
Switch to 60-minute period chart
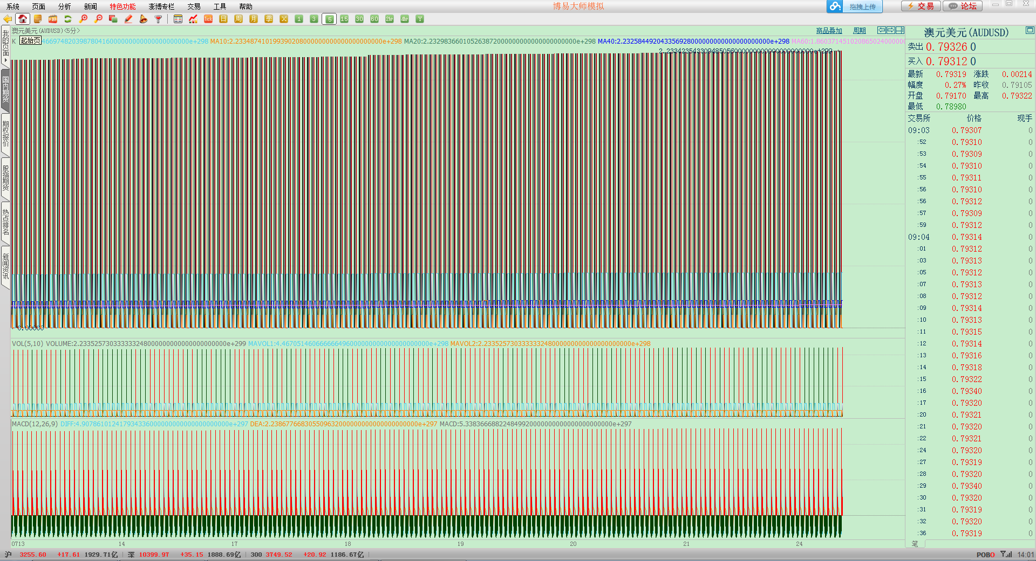coord(374,19)
